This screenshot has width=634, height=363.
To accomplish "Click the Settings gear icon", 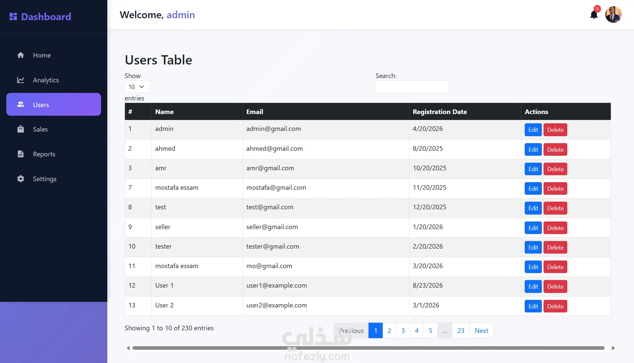I will point(20,179).
